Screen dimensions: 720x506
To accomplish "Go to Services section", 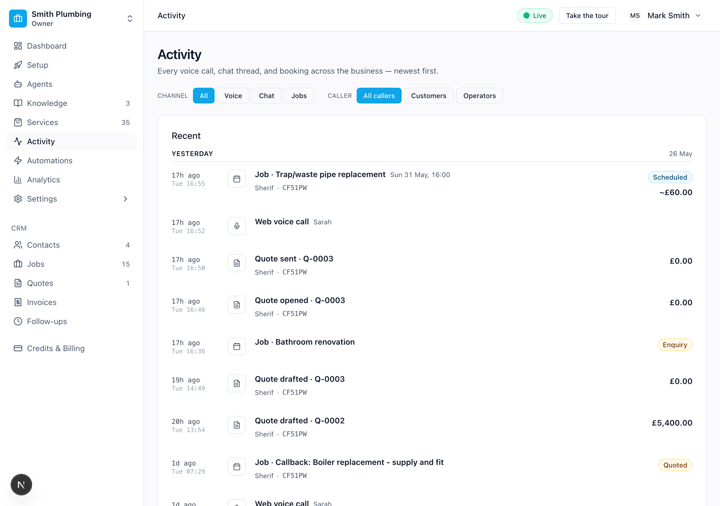I will pos(72,122).
